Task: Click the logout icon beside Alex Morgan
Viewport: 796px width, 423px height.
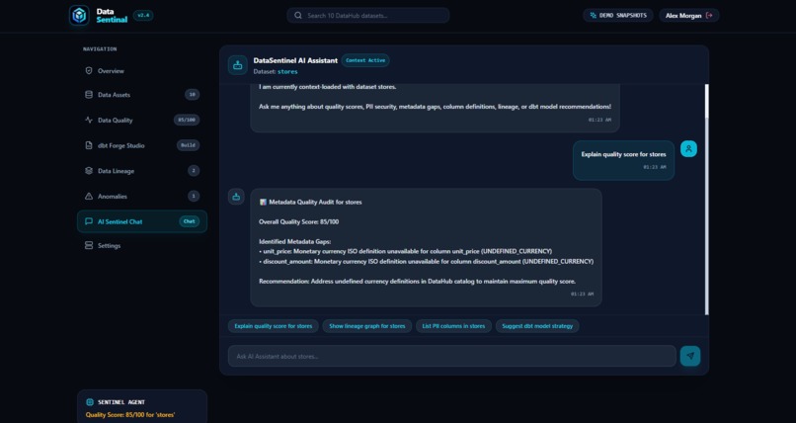Action: click(x=709, y=15)
